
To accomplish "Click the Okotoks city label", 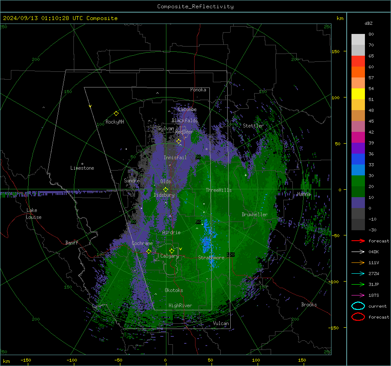I will tap(174, 290).
